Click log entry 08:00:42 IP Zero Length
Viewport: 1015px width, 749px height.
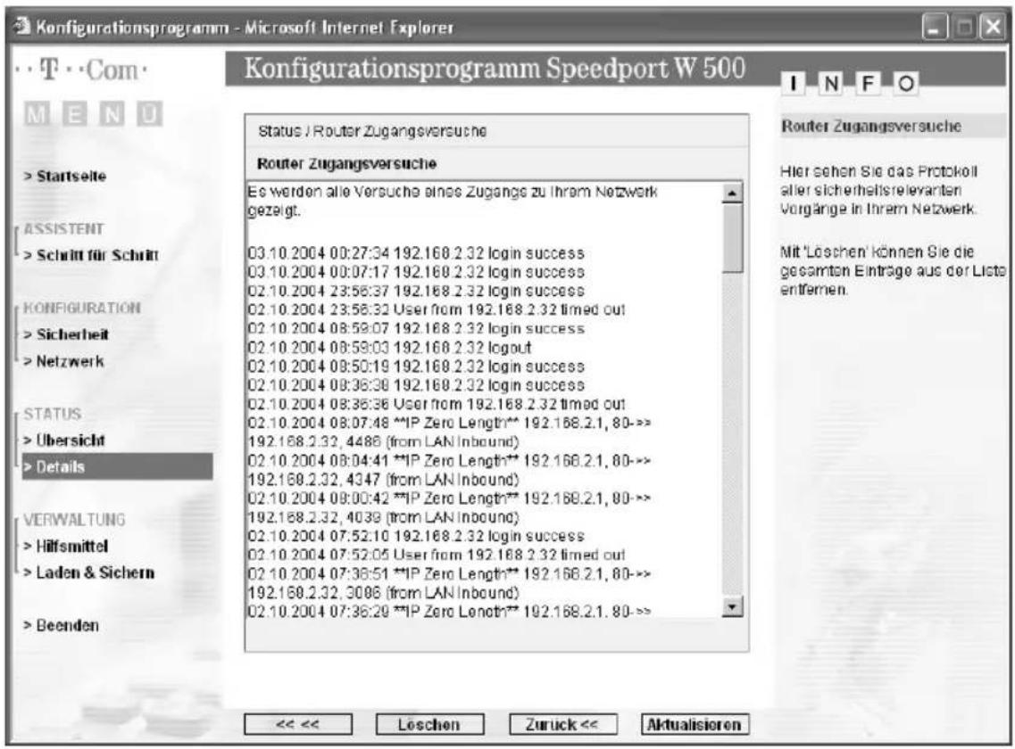point(449,507)
